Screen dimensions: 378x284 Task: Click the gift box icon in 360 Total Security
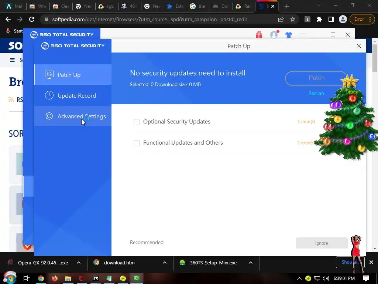point(259,35)
